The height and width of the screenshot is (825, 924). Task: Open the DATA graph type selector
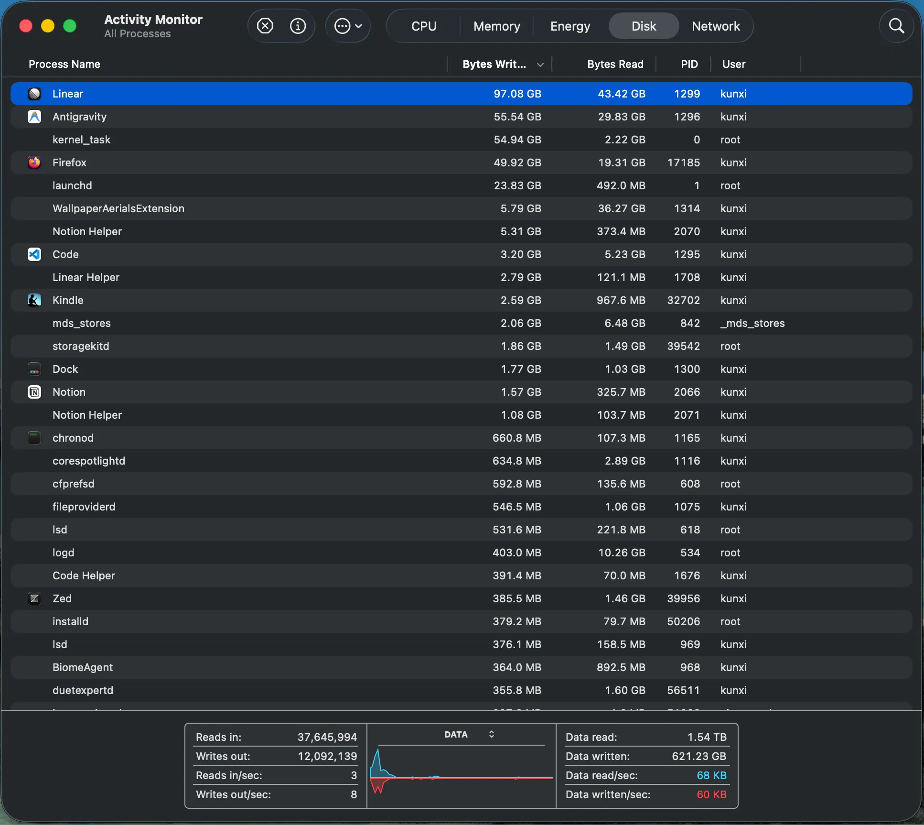(x=469, y=734)
